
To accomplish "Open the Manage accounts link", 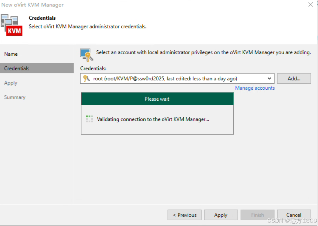I will [255, 88].
